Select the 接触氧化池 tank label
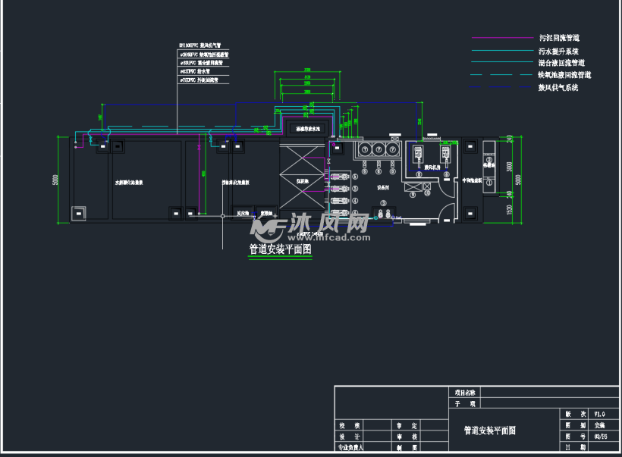Image resolution: width=622 pixels, height=457 pixels. 236,183
